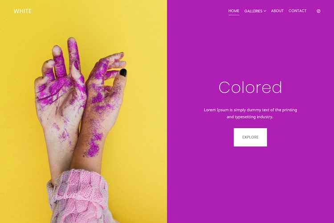
Task: Click the pink knitted sweater sleeve
Action: 80,196
